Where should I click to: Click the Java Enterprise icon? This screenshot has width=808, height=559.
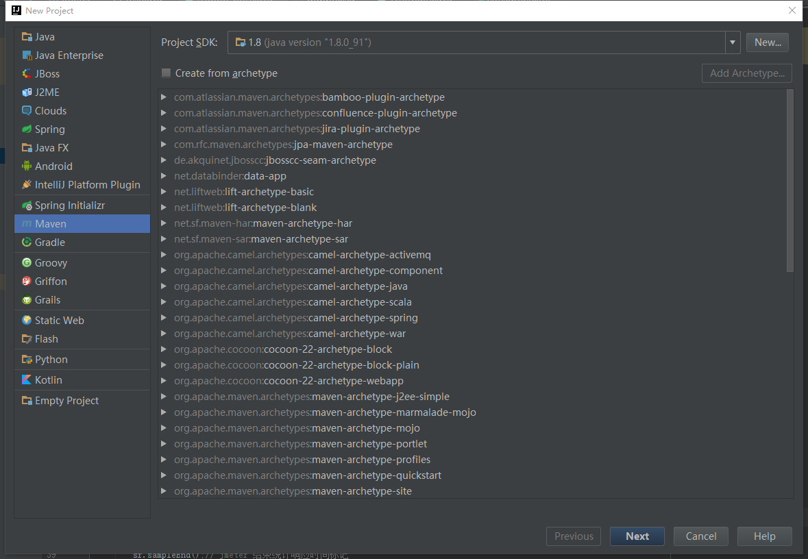27,55
